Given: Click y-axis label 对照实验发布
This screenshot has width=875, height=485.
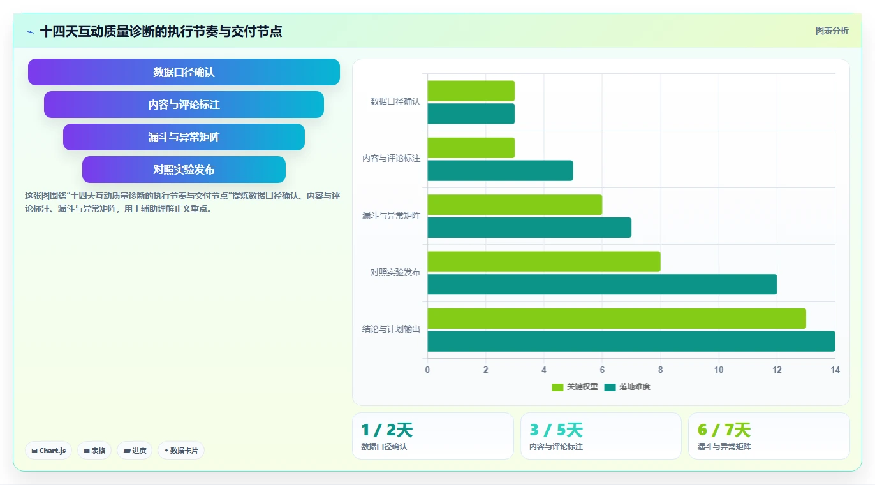Looking at the screenshot, I should (395, 273).
